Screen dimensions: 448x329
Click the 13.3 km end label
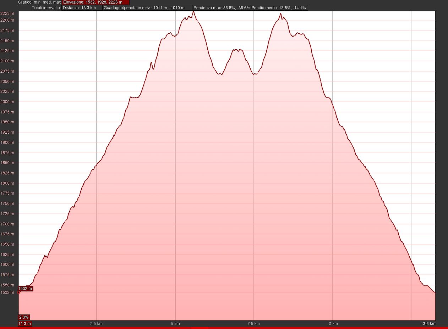[428, 324]
